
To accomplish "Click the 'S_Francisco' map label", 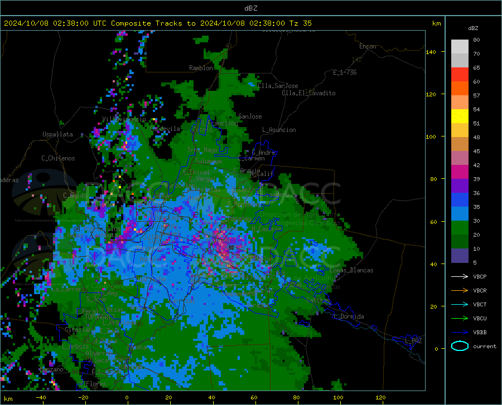I will pos(219,123).
